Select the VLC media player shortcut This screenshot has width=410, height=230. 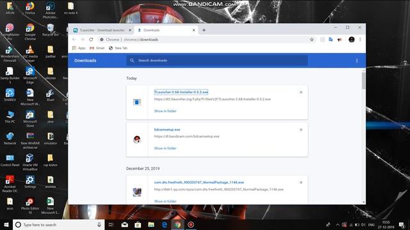pos(30,54)
